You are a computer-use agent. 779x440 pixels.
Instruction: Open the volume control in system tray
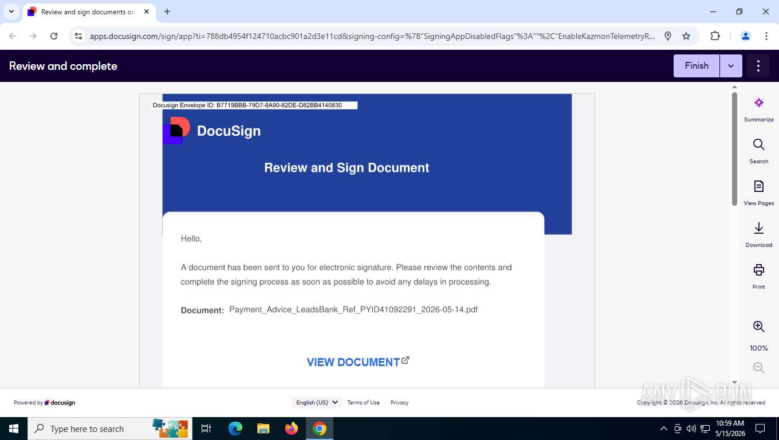pos(691,429)
